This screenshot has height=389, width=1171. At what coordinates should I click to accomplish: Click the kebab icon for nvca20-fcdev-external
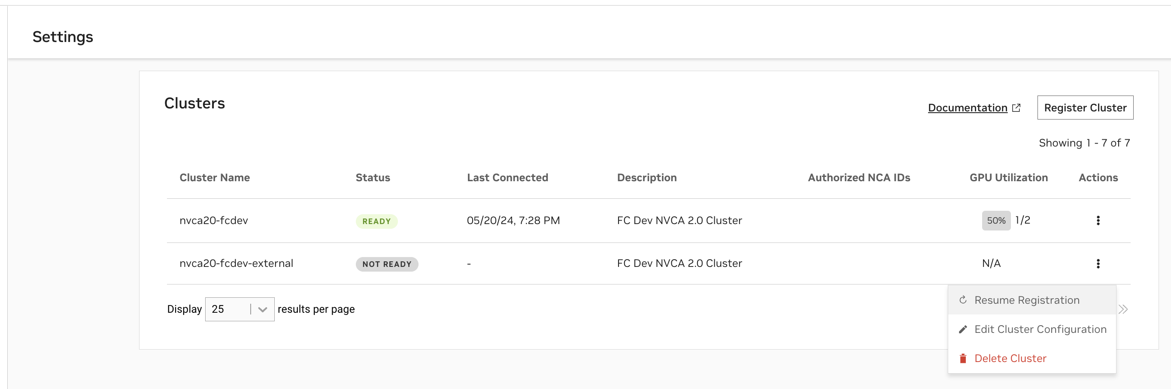(x=1098, y=264)
